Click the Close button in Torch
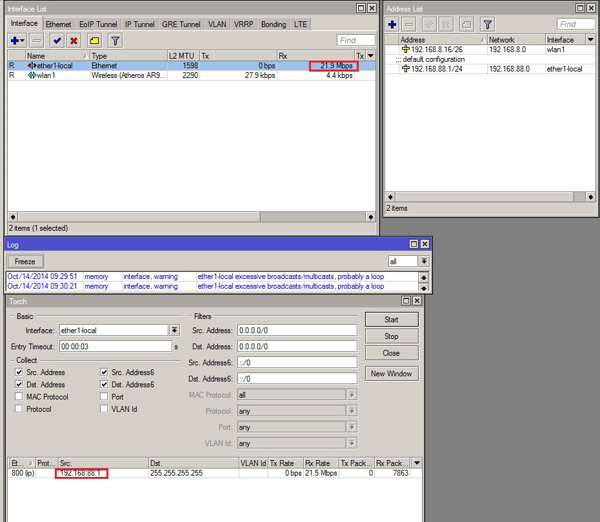Image resolution: width=600 pixels, height=522 pixels. 392,353
